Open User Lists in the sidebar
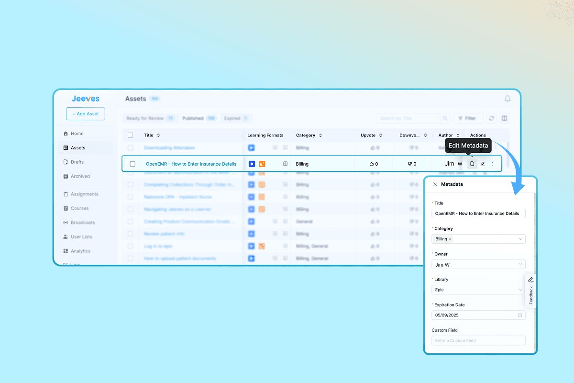The width and height of the screenshot is (574, 383). [81, 237]
